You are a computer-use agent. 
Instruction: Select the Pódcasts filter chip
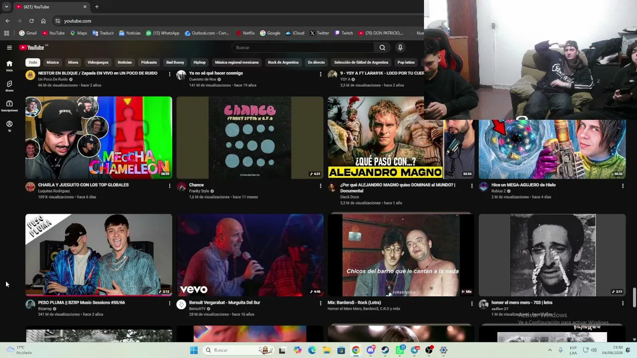point(149,63)
